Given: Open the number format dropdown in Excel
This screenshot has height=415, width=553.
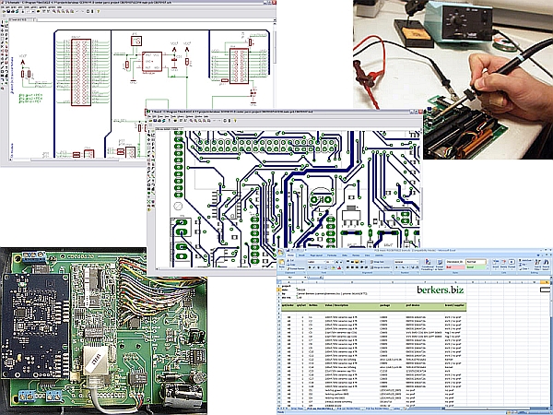Looking at the screenshot, I should tap(418, 262).
